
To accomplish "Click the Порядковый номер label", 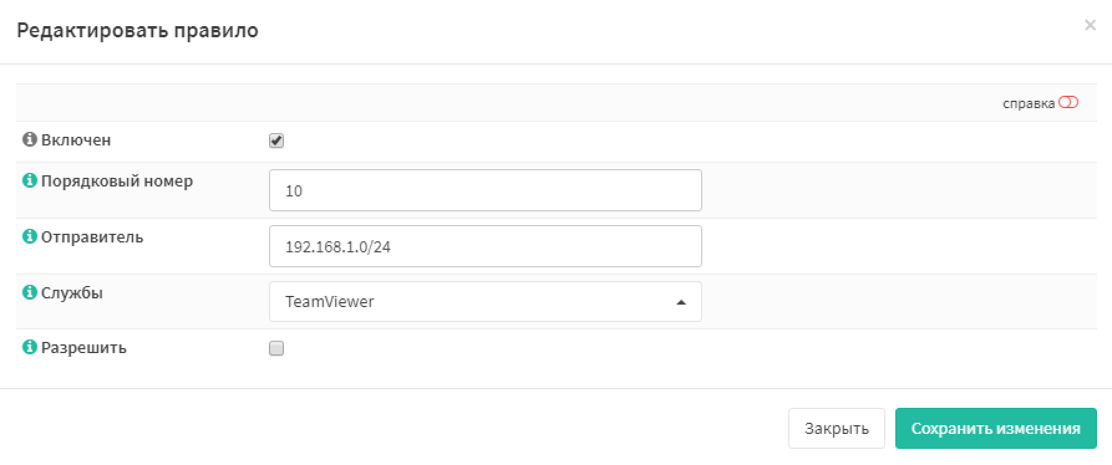I will pos(117,182).
